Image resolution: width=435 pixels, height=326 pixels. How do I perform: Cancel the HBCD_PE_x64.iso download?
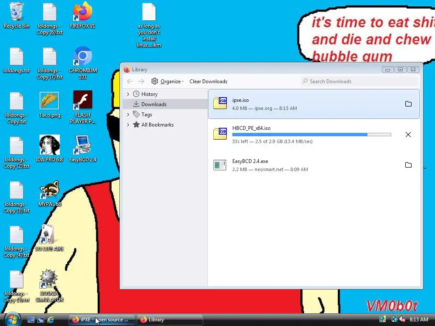point(408,135)
